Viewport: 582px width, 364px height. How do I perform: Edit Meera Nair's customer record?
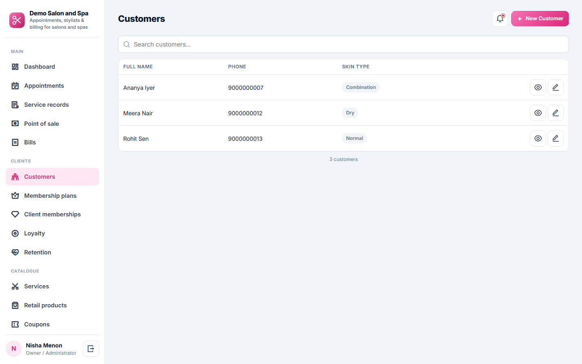(556, 113)
